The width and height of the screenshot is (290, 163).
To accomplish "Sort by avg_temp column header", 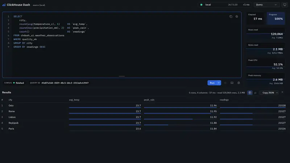I will click(74, 100).
